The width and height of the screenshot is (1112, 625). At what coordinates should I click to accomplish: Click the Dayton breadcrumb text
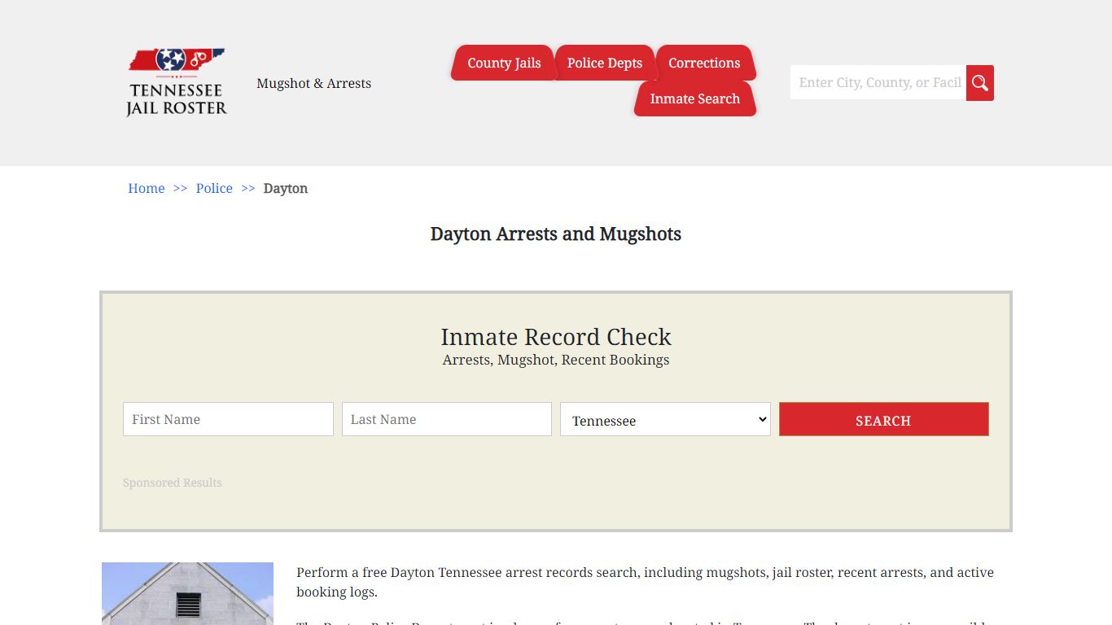point(286,188)
